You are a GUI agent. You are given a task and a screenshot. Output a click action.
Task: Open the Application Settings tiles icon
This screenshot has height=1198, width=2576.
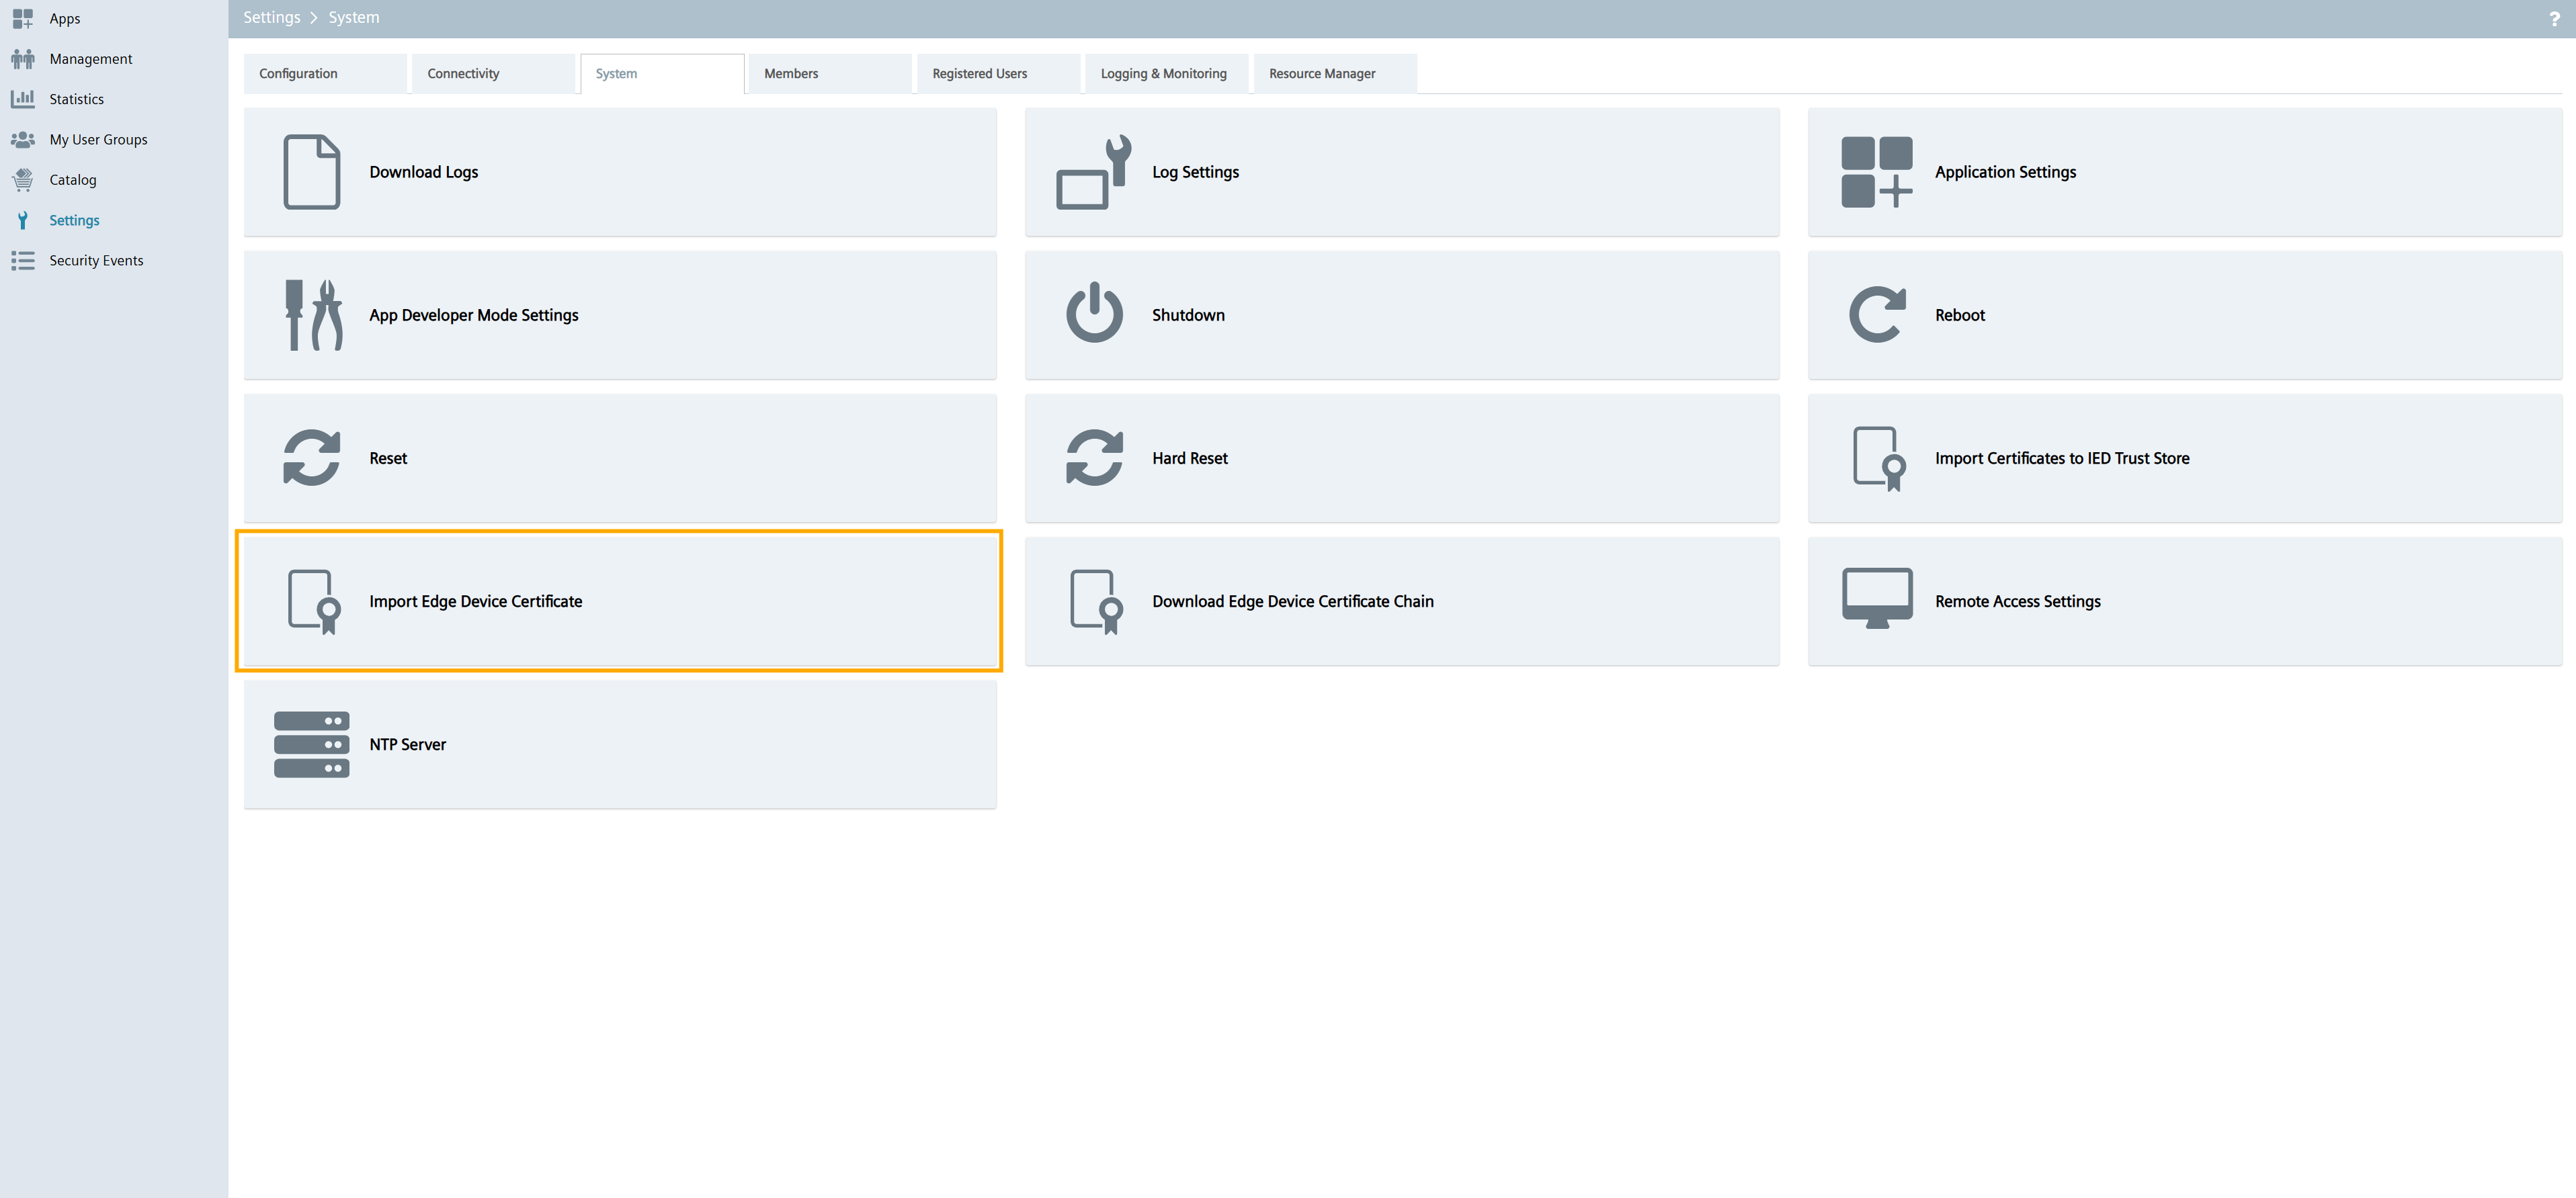coord(1876,172)
